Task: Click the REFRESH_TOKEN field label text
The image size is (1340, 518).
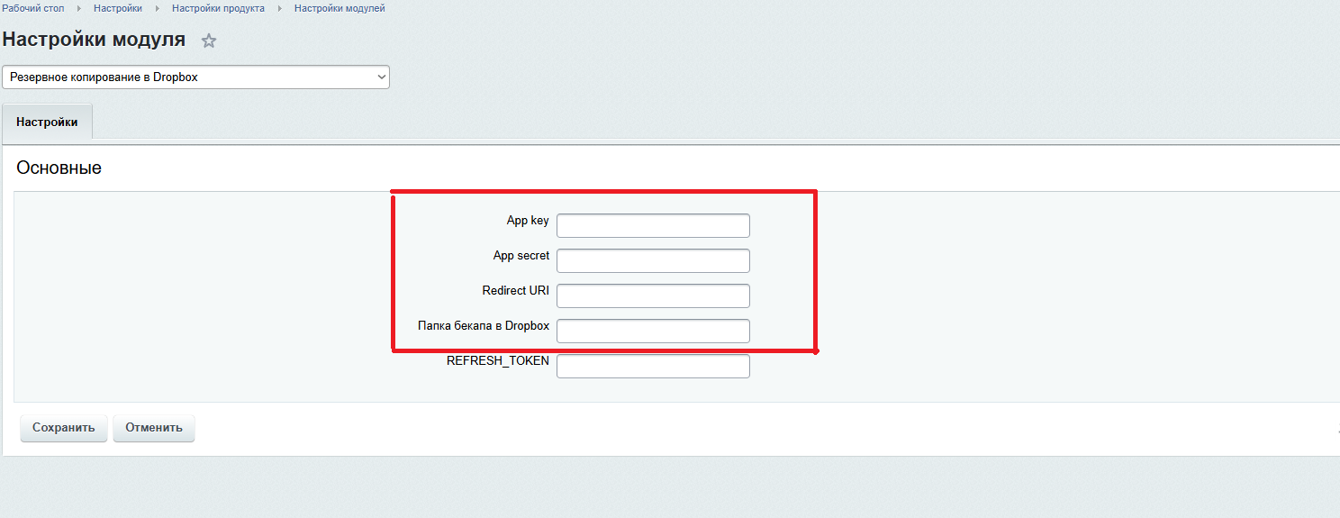Action: pyautogui.click(x=497, y=360)
